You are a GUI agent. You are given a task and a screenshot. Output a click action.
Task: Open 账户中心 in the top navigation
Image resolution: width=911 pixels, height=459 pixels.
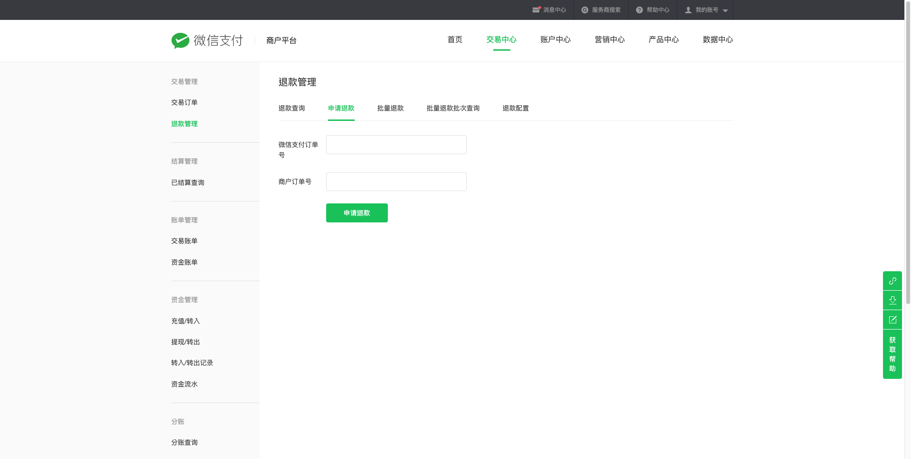[x=555, y=40]
